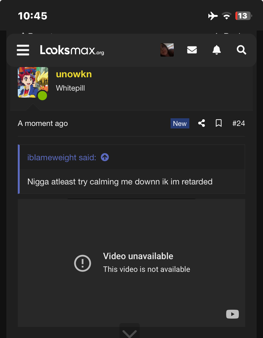Tap the battery indicator in status bar

[243, 16]
